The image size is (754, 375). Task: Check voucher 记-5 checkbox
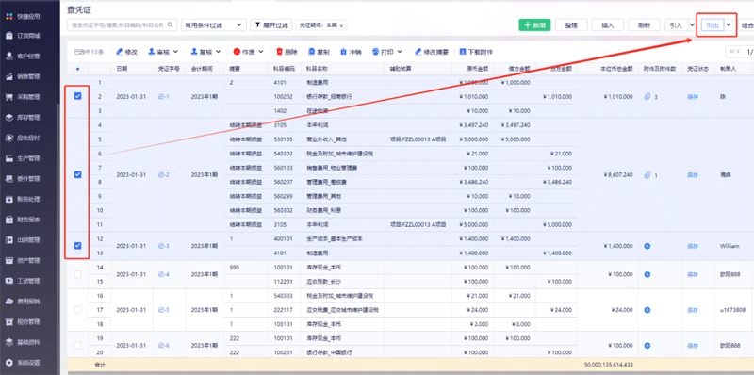point(77,310)
